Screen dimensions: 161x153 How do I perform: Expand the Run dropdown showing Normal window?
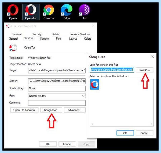tap(57, 96)
